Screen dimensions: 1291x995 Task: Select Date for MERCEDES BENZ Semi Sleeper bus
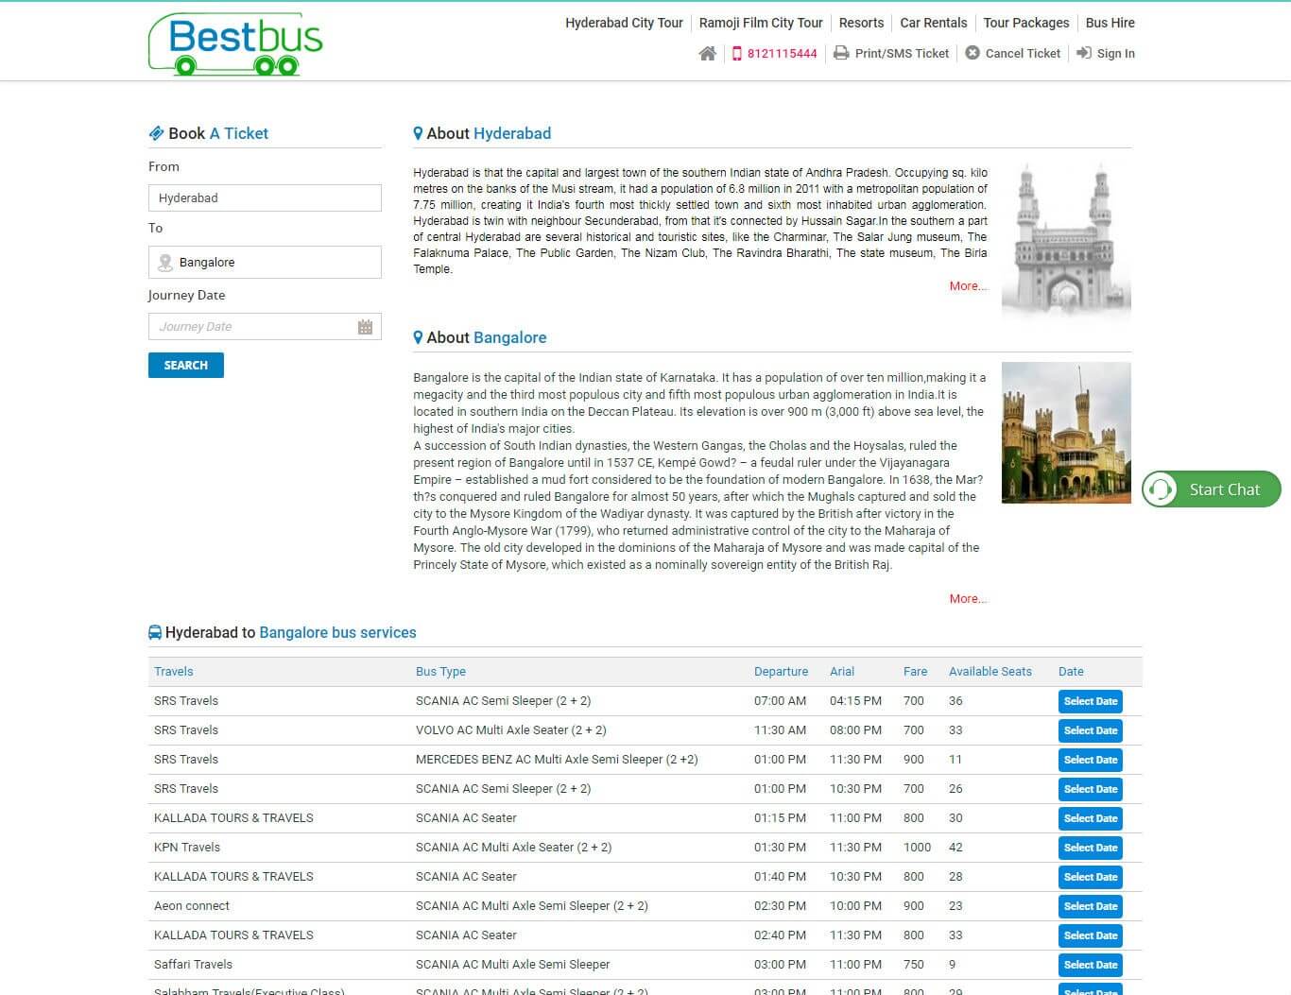click(1091, 761)
